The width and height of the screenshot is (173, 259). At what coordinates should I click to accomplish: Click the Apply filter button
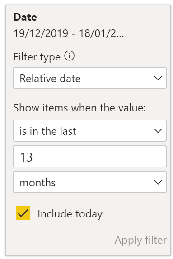141,240
